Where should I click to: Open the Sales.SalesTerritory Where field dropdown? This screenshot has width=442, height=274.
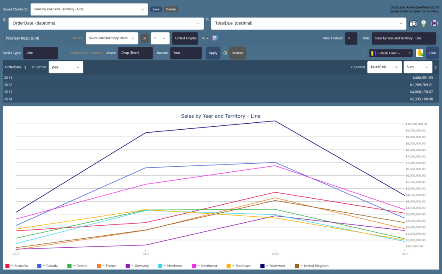(x=112, y=38)
